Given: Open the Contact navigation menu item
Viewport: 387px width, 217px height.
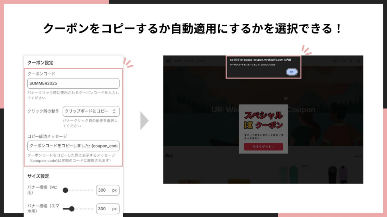Looking at the screenshot, I should click(200, 60).
